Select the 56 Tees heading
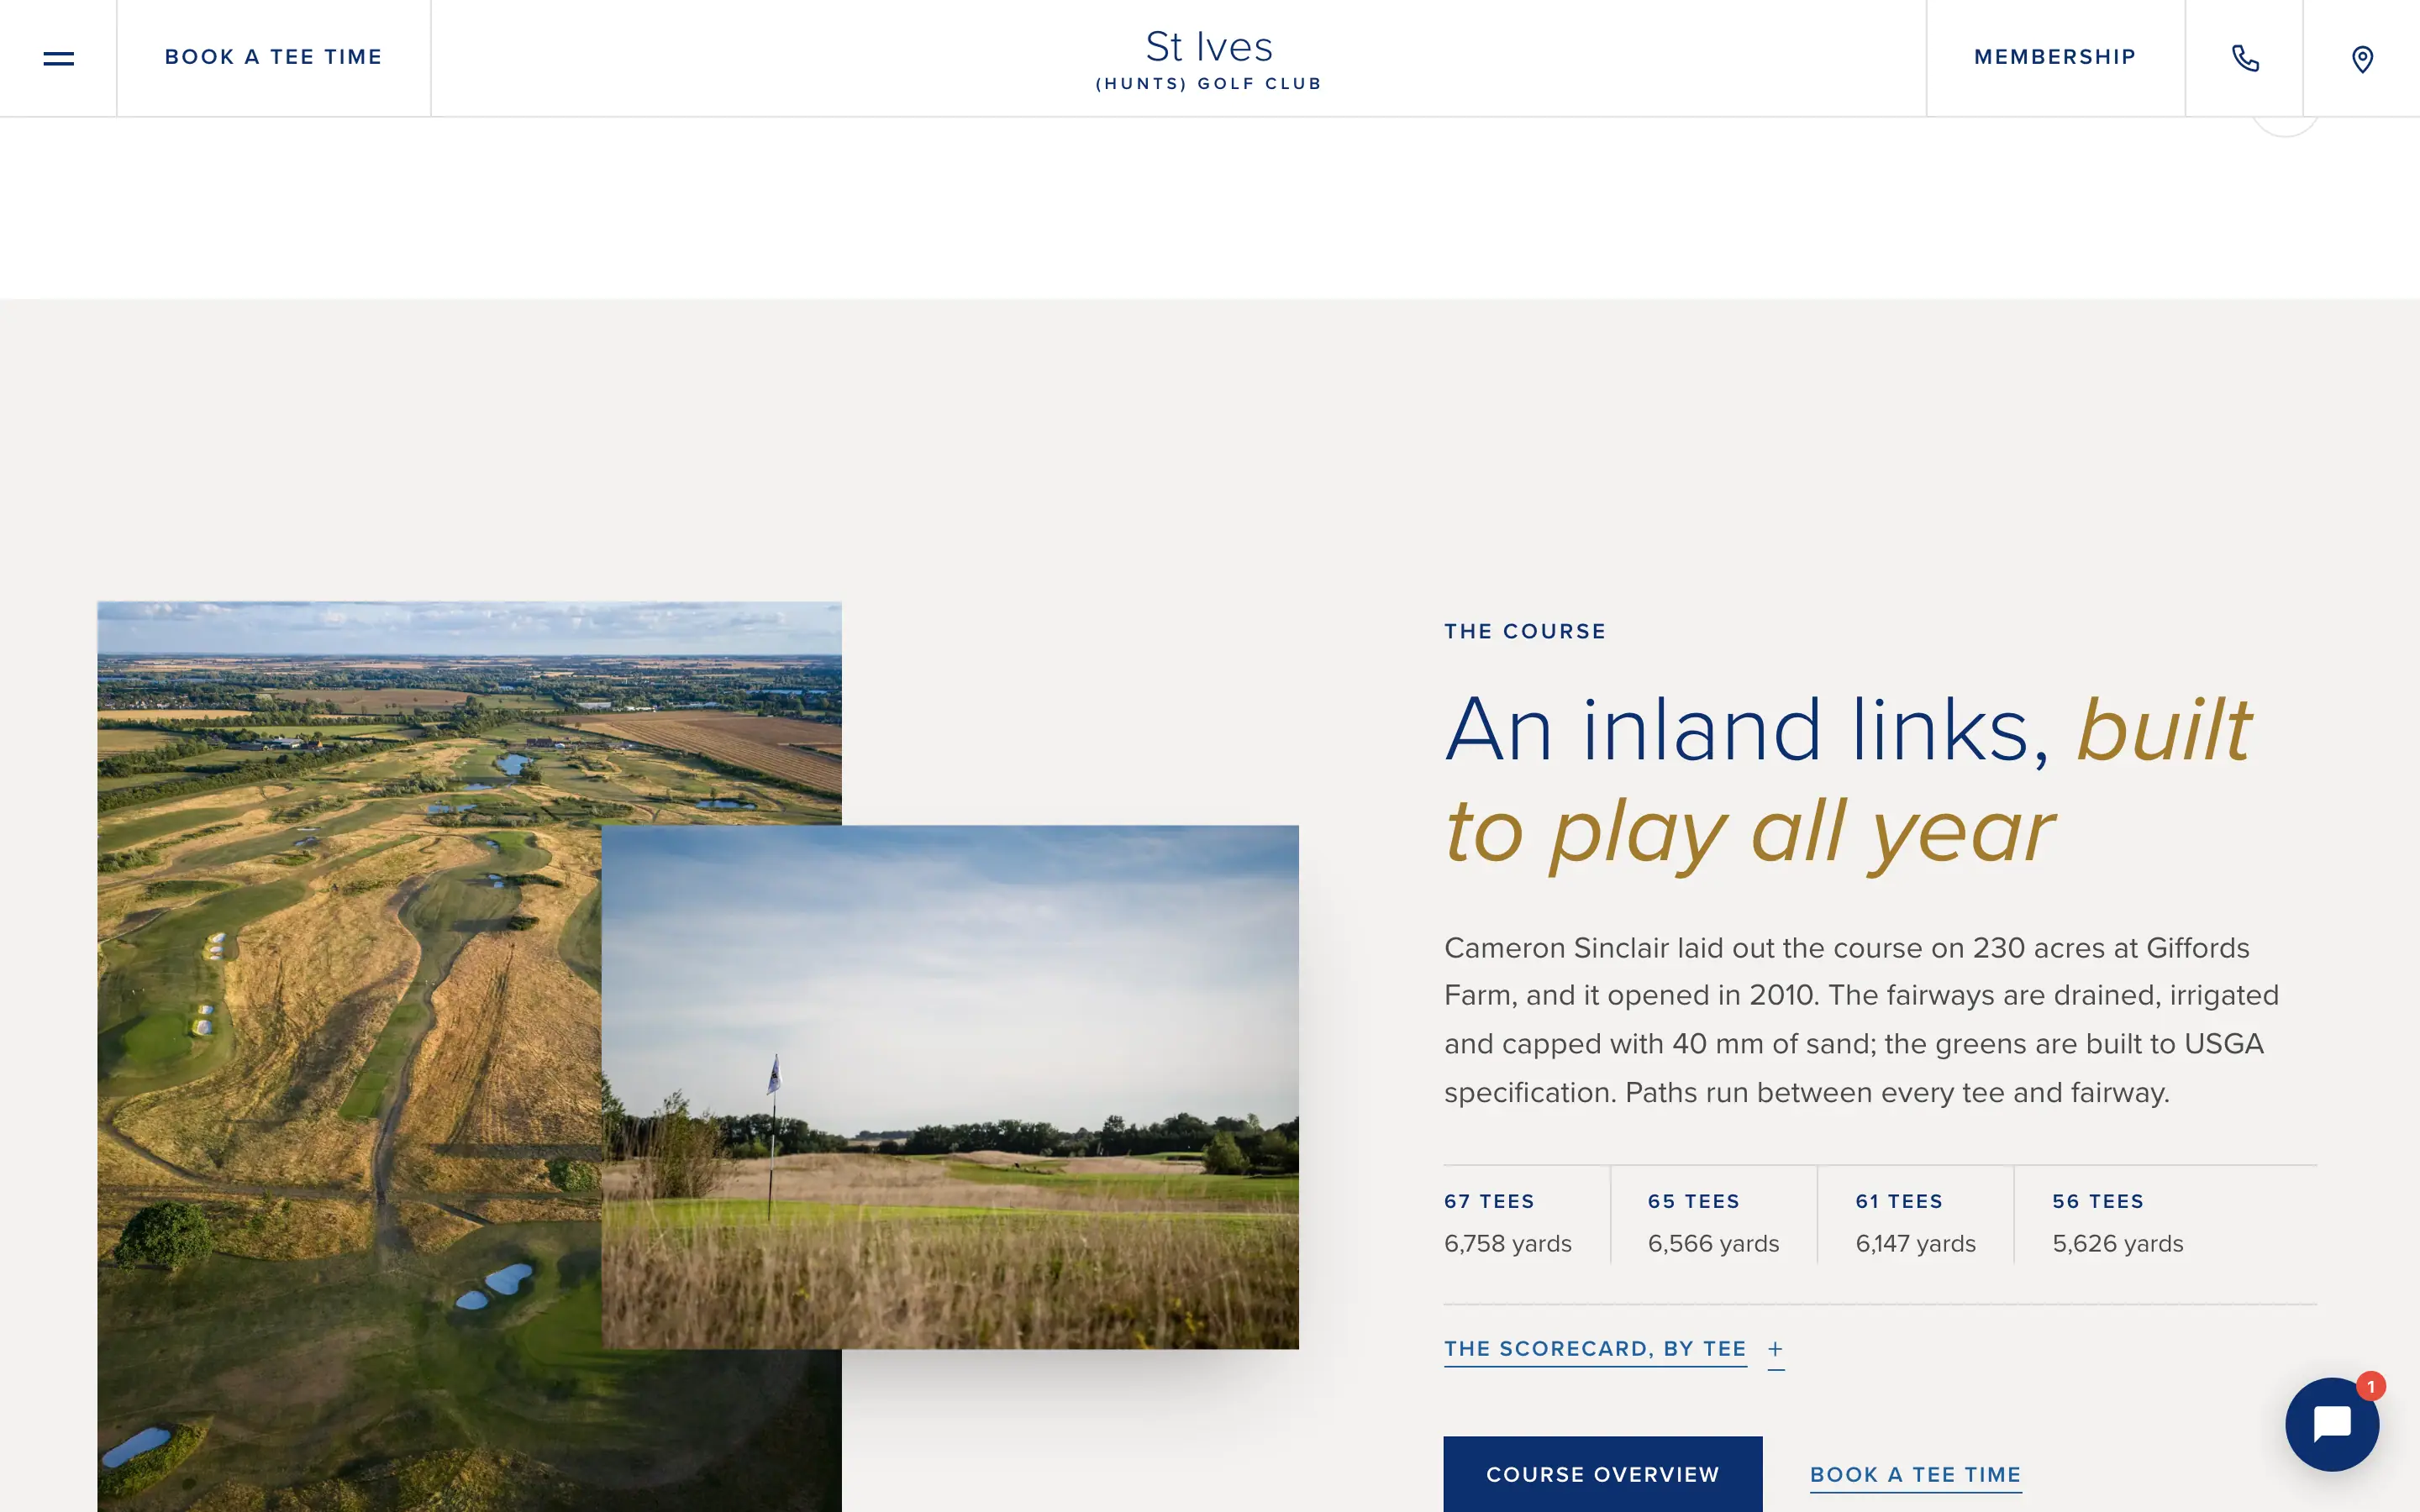The width and height of the screenshot is (2420, 1512). 2098,1201
